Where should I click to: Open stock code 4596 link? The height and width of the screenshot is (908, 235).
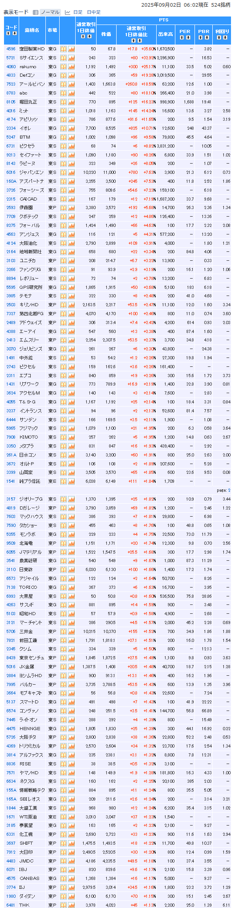tap(11, 49)
